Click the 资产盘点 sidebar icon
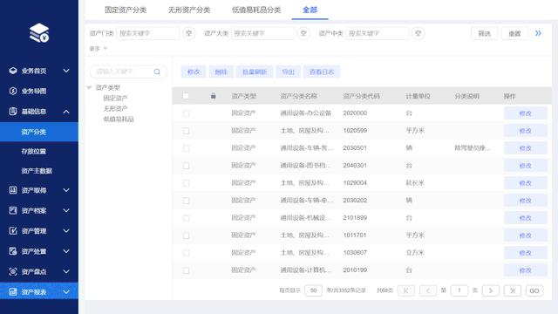The image size is (558, 314). point(13,271)
